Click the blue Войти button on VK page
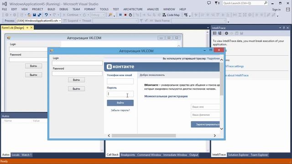Viewport: 292px width, 164px height. 120,103
